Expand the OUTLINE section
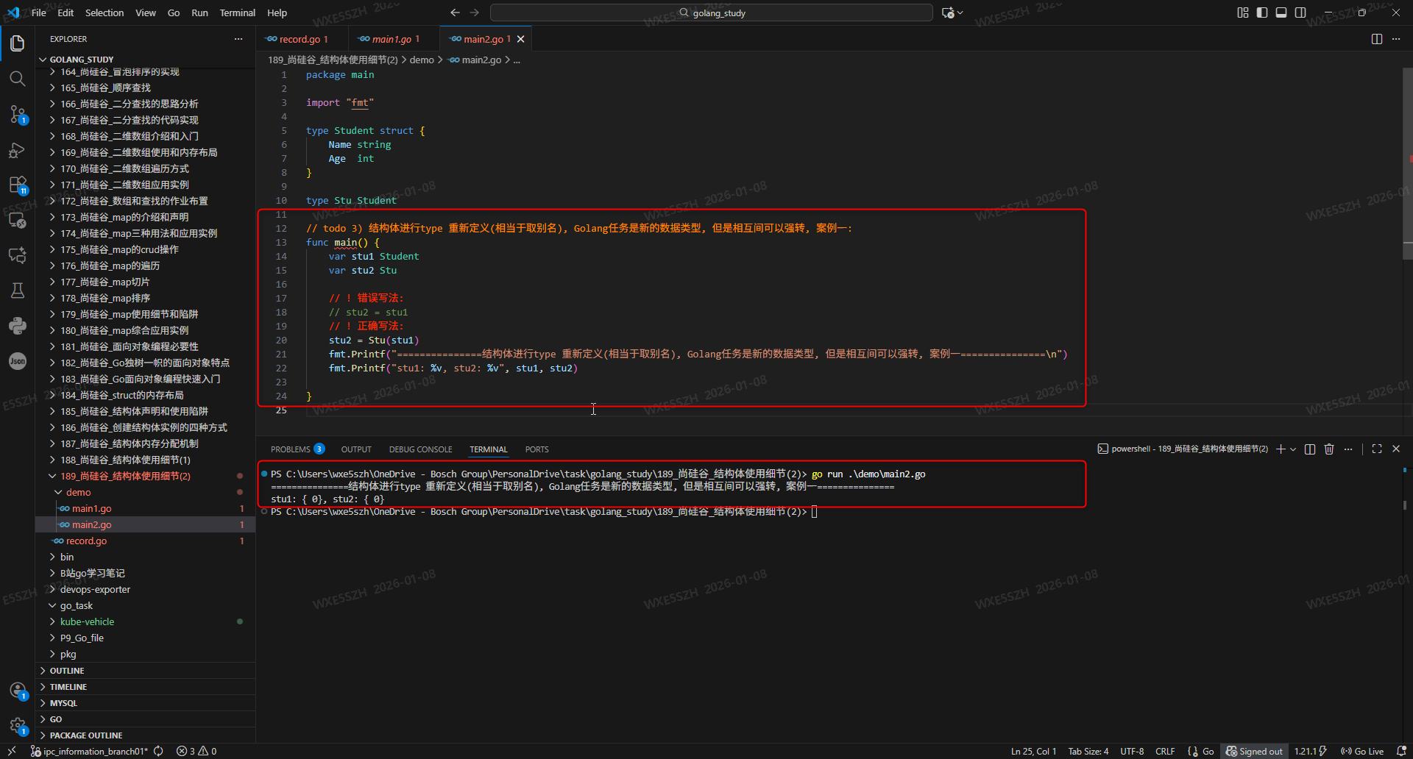 pyautogui.click(x=146, y=671)
